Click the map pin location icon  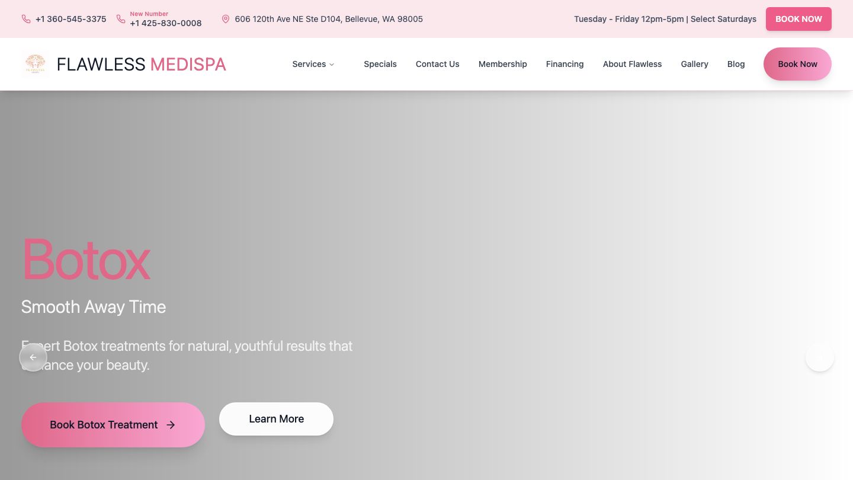click(x=226, y=19)
